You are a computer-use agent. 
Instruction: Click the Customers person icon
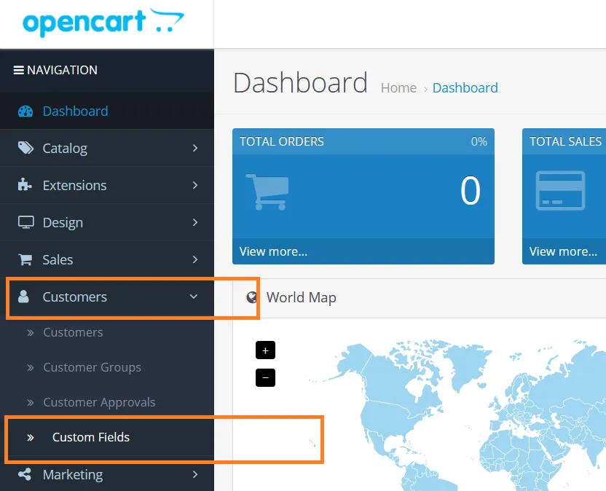pos(23,296)
